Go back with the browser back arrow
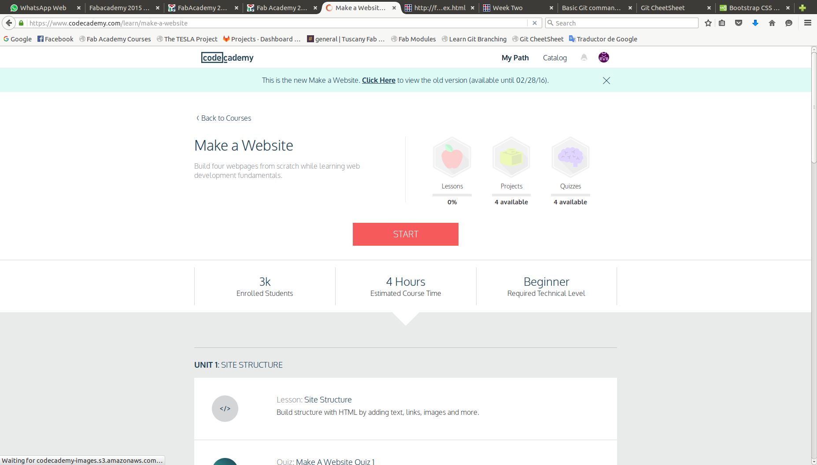 pyautogui.click(x=9, y=23)
